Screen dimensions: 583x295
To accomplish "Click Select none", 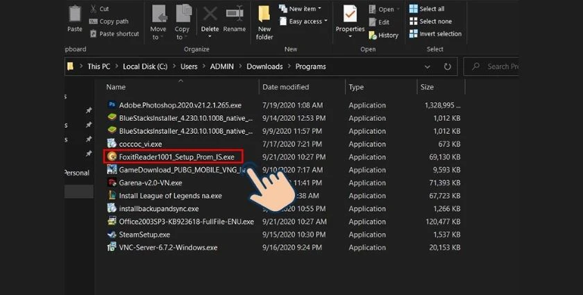I will point(430,22).
